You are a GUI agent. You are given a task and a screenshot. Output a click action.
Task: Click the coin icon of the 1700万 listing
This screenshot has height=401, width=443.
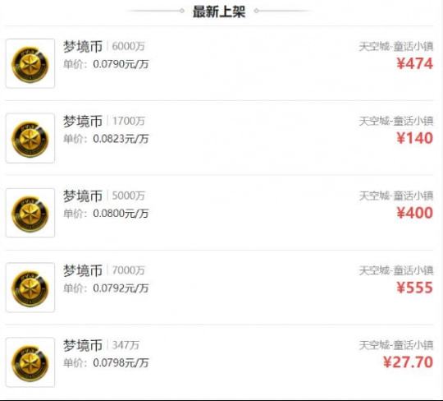pyautogui.click(x=30, y=138)
